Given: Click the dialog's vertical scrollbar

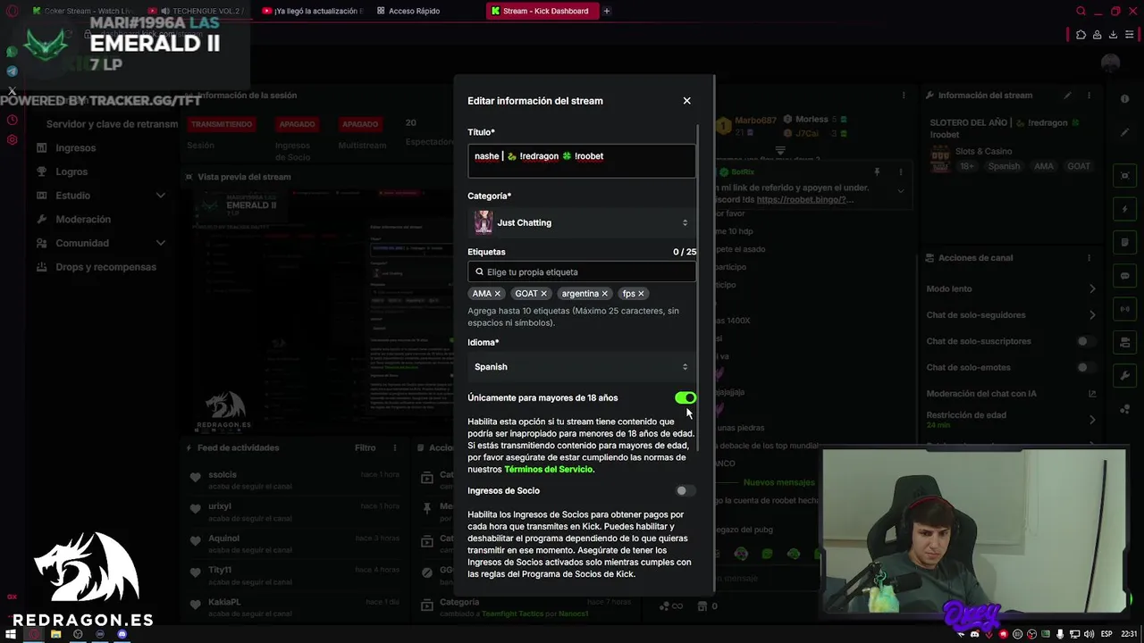Looking at the screenshot, I should [x=698, y=286].
